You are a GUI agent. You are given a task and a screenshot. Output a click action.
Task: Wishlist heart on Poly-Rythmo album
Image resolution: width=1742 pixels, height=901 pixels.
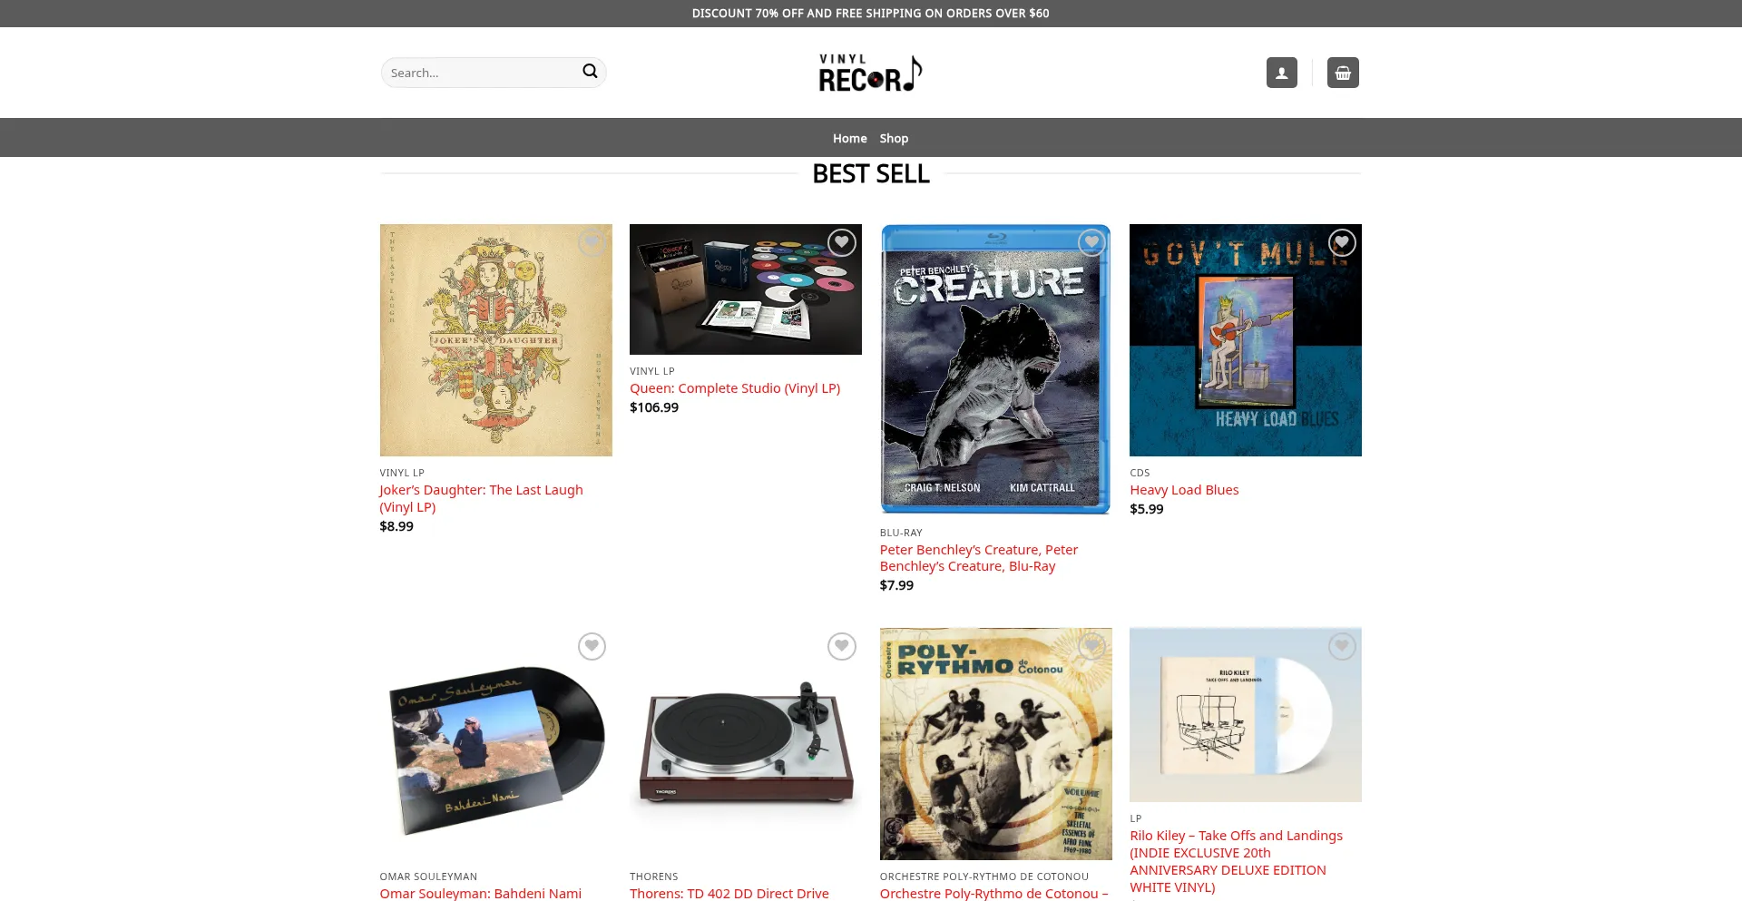tap(1091, 646)
